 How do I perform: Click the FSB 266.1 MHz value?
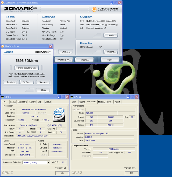coord(25,151)
